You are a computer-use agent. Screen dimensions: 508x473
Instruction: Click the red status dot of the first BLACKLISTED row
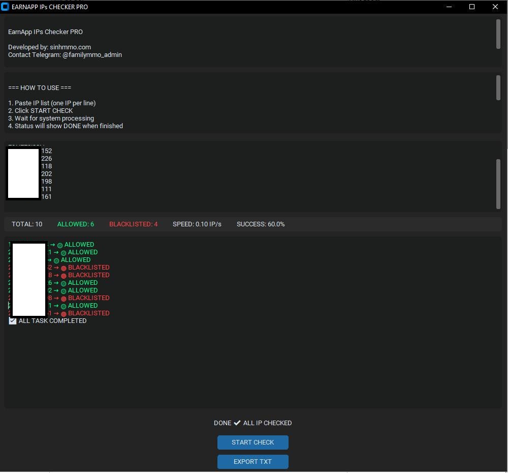pos(63,269)
